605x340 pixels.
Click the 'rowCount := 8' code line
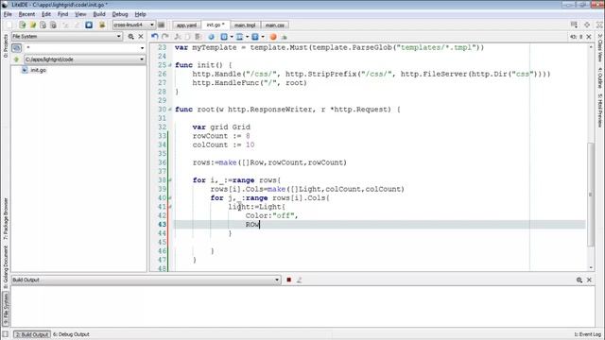click(221, 136)
